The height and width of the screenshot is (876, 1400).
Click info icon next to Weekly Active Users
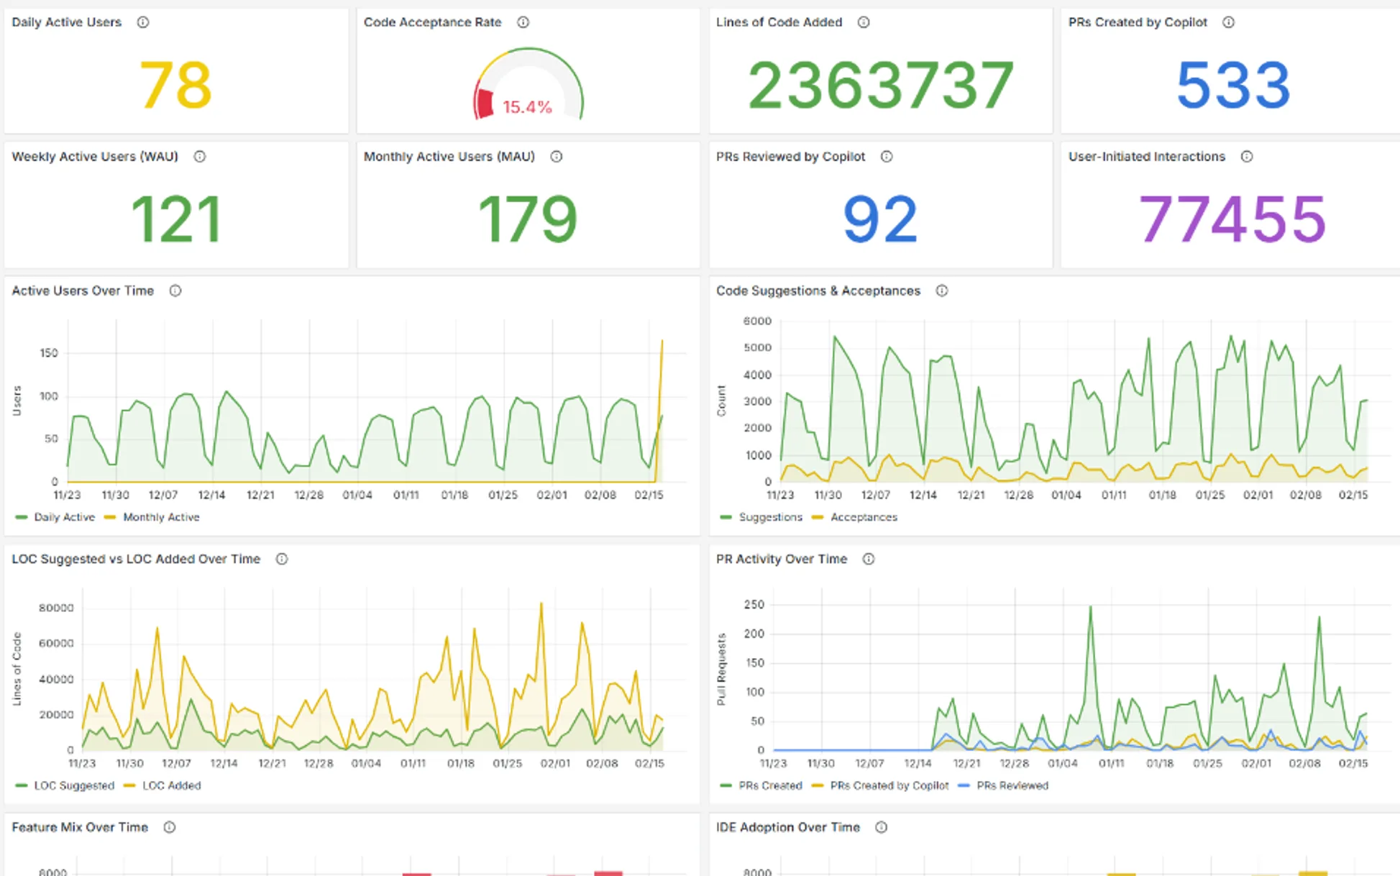(200, 157)
